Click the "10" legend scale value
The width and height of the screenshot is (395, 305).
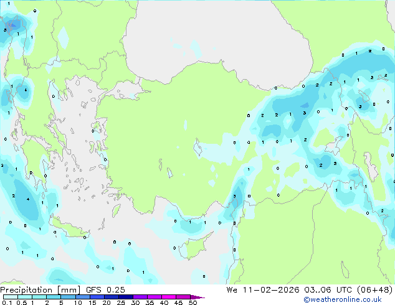[x=78, y=303]
